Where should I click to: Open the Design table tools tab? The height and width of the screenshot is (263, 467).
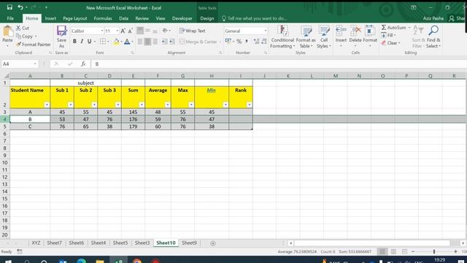point(207,18)
